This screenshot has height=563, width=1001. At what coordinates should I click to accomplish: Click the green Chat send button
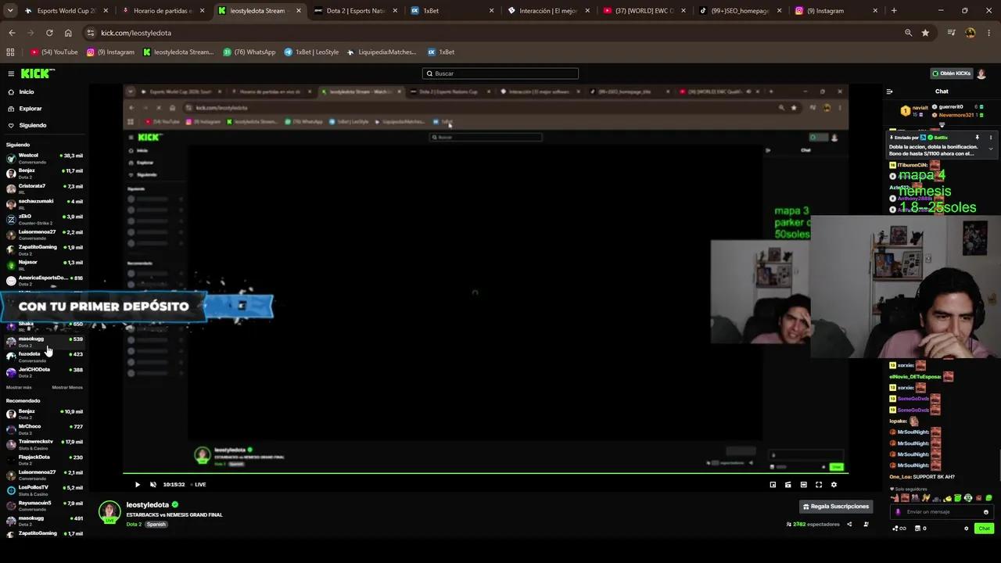pos(984,529)
